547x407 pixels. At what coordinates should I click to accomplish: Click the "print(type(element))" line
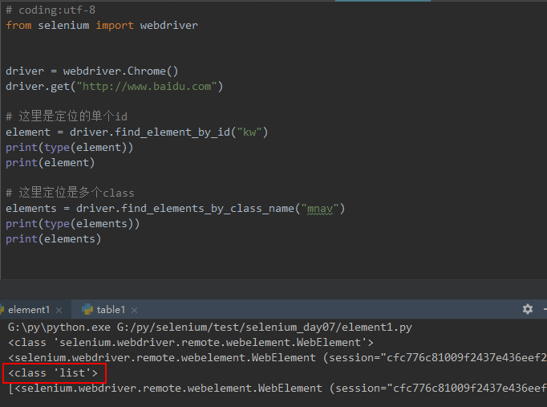pyautogui.click(x=69, y=148)
